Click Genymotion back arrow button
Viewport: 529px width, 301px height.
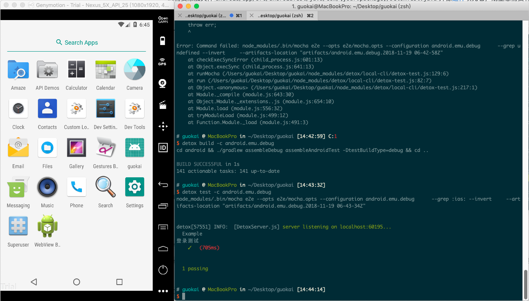pyautogui.click(x=163, y=185)
